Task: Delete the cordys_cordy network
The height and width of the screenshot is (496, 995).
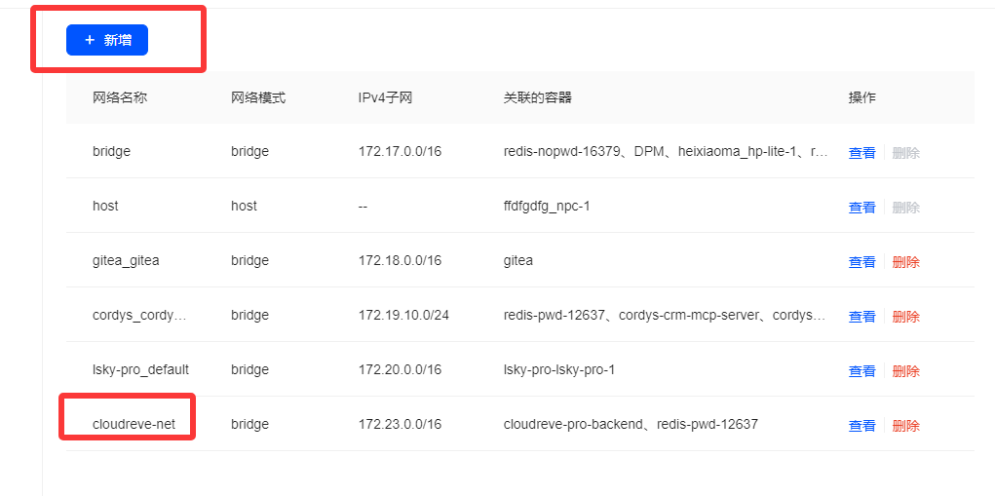Action: tap(905, 317)
